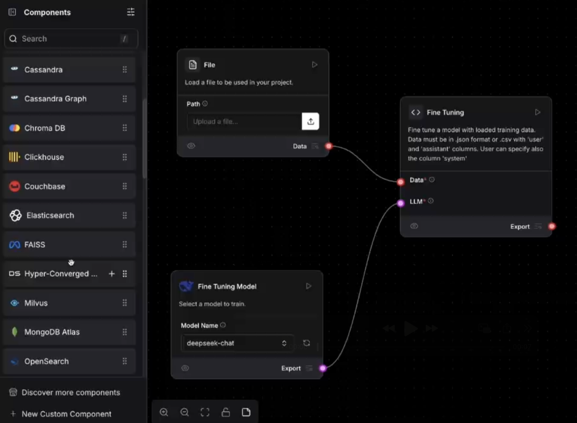Click the Hyper-Converged drag handle
Viewport: 577px width, 423px height.
[125, 274]
